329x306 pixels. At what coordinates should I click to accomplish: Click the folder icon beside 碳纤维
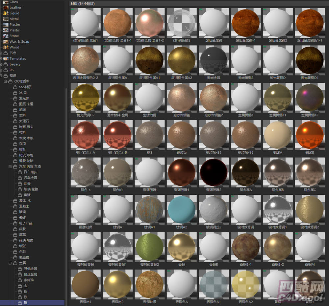20,280
